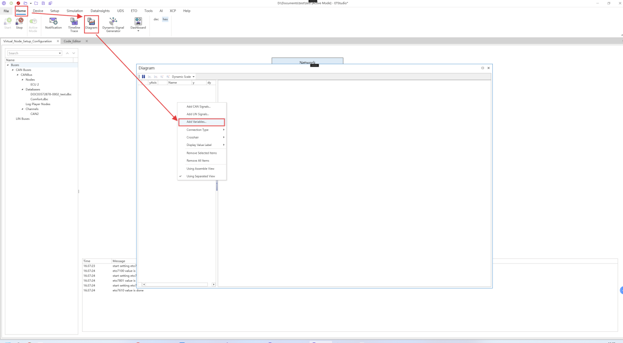Open the Dynamic Scale dropdown
This screenshot has width=623, height=343.
pyautogui.click(x=183, y=77)
